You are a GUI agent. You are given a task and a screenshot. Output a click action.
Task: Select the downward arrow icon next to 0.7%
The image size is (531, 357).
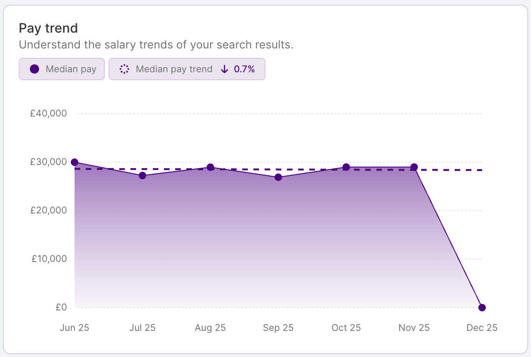[x=224, y=69]
